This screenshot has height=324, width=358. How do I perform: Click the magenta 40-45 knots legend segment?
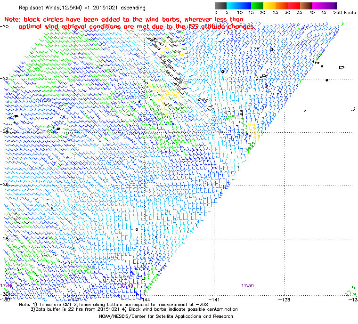(x=319, y=6)
